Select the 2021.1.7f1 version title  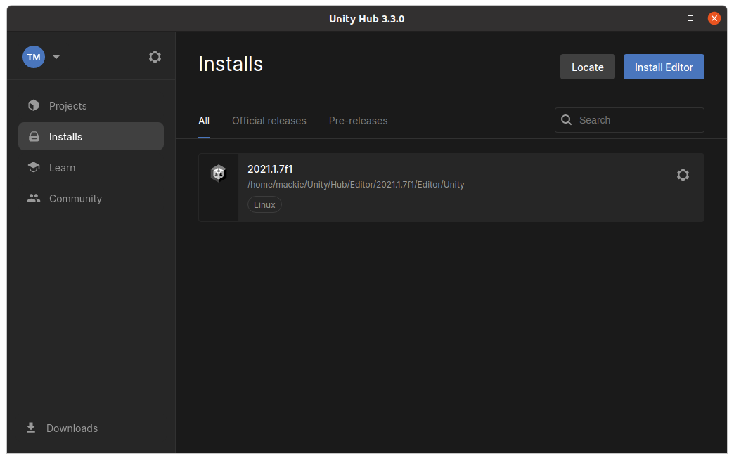[270, 169]
